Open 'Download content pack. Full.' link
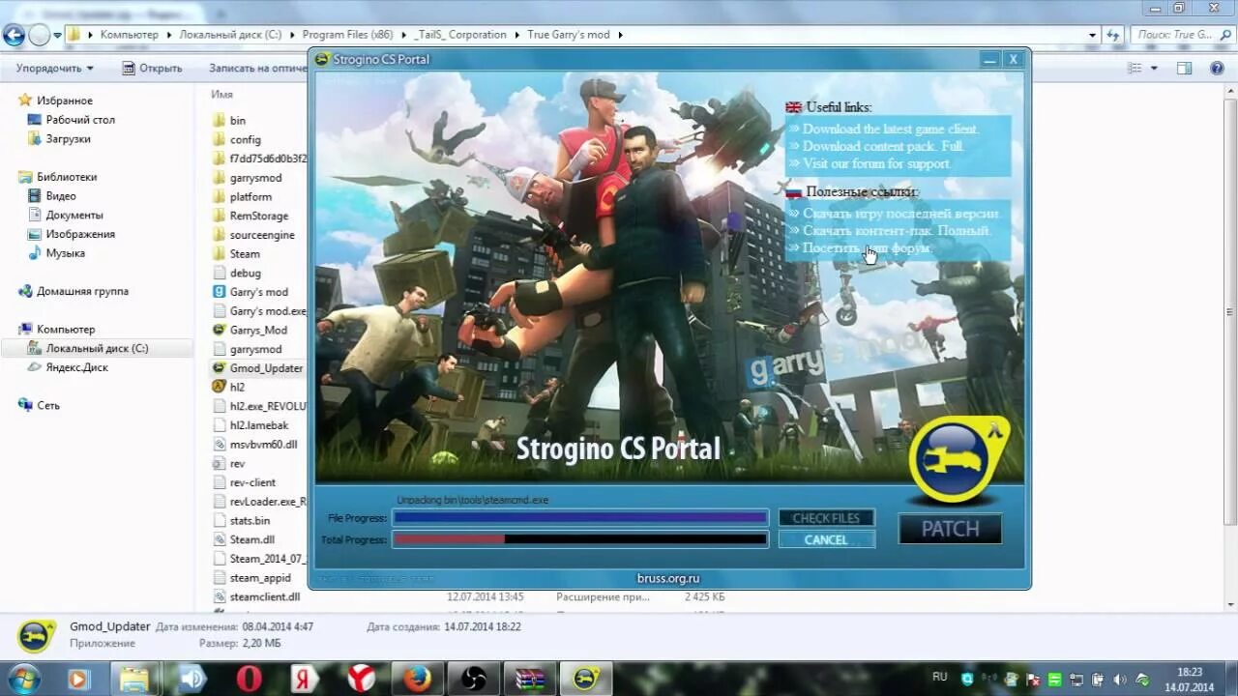This screenshot has height=696, width=1238. 883,146
